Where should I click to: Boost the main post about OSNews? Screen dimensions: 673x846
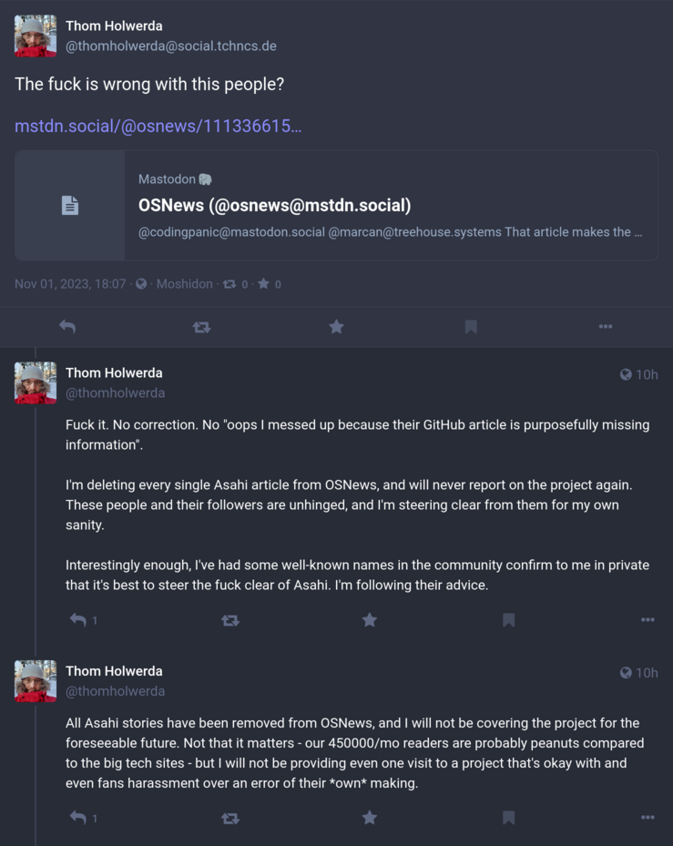(x=201, y=326)
